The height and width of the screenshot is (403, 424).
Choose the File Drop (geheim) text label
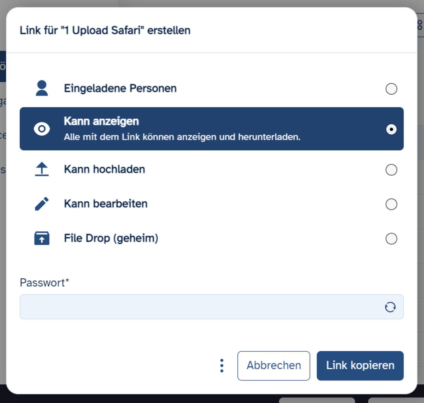coord(111,238)
